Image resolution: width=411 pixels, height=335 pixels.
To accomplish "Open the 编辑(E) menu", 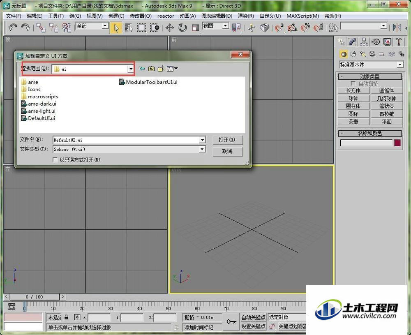I will (35, 16).
